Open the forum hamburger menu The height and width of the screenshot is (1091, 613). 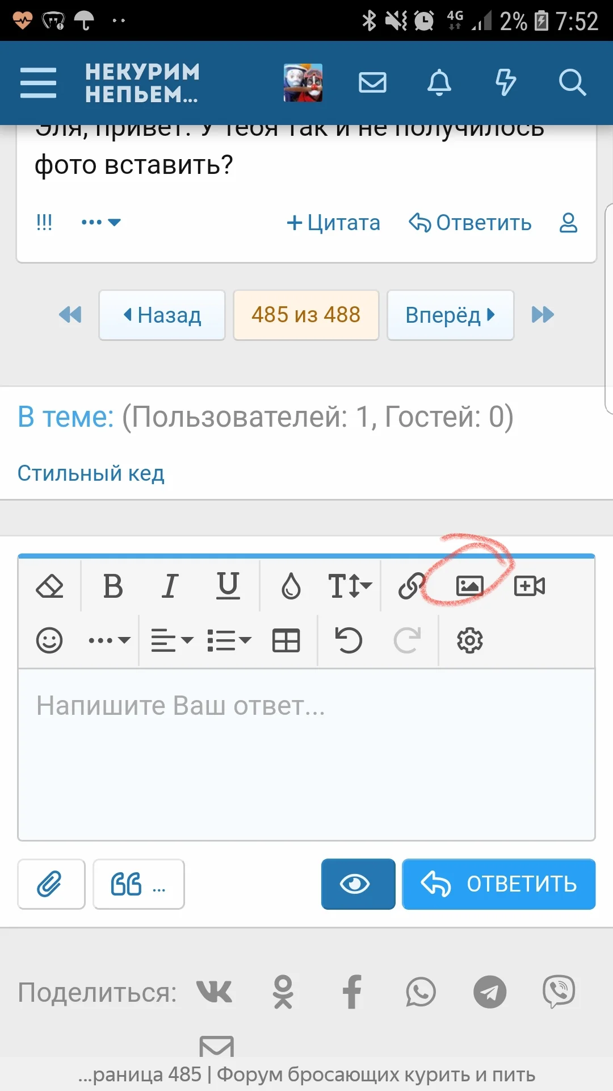(x=37, y=82)
